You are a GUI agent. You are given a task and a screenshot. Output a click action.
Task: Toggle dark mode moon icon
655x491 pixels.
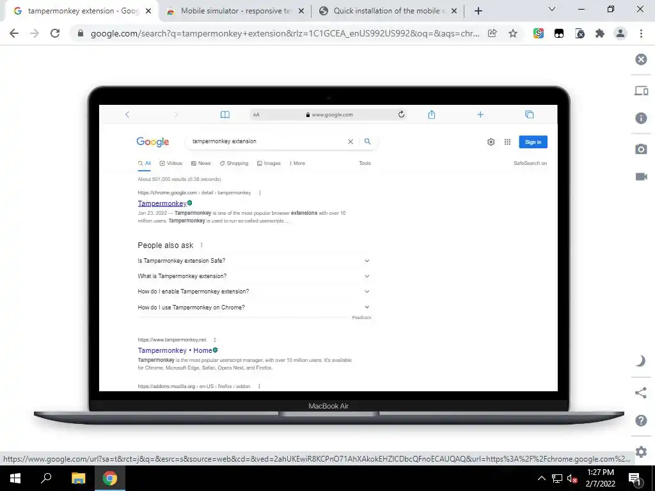point(641,361)
